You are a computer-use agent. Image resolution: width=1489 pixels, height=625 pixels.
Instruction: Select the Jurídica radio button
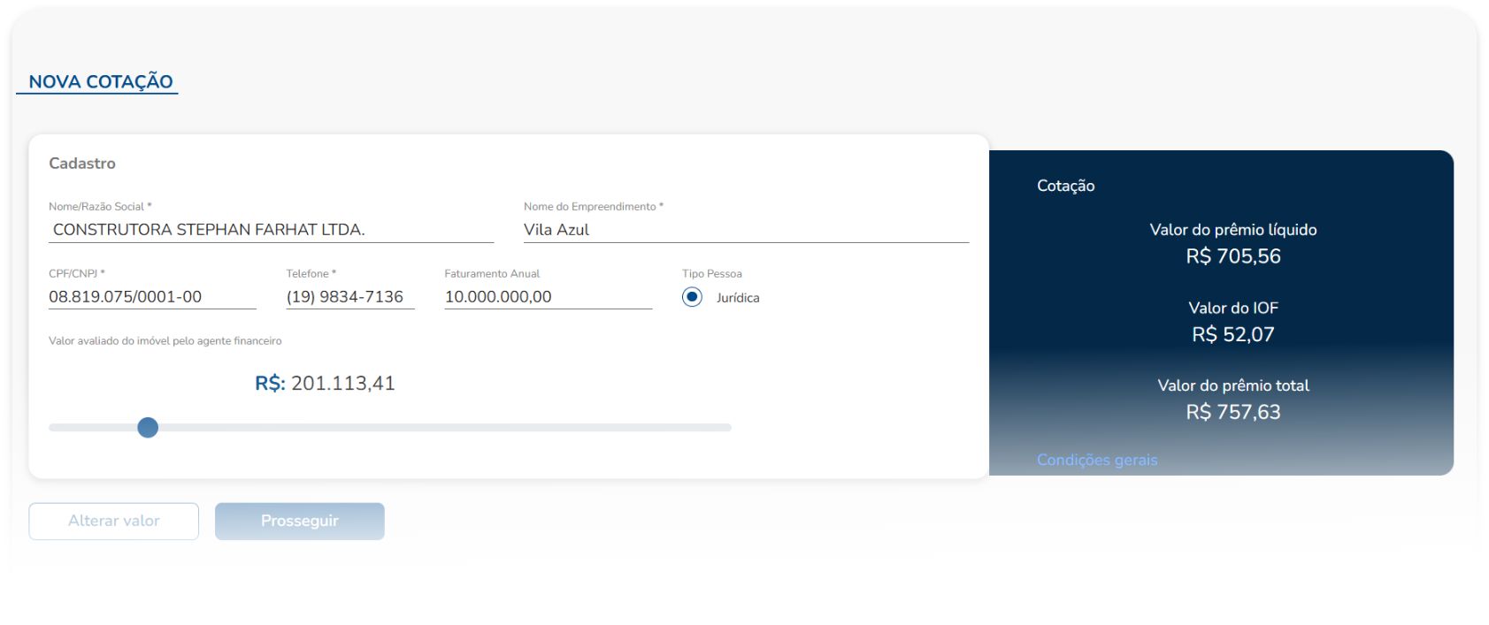(692, 297)
